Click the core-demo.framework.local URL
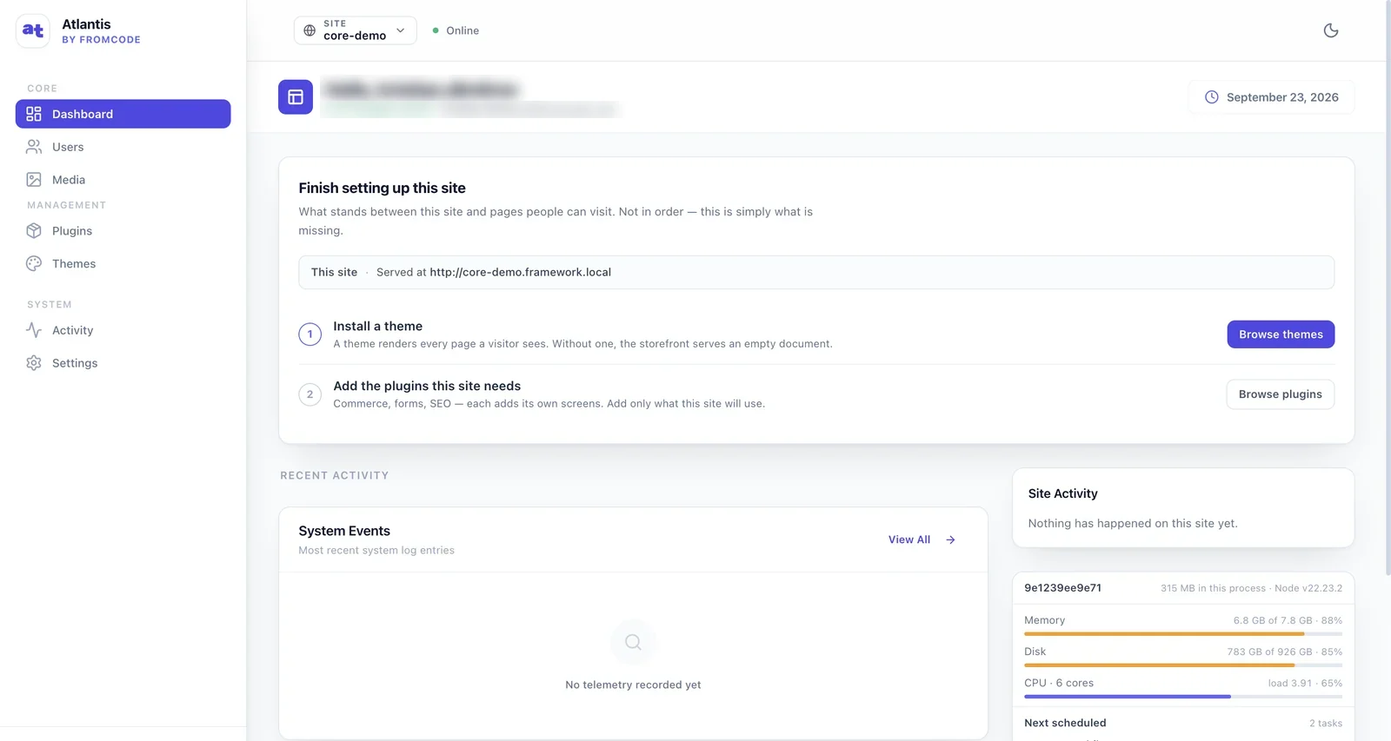Viewport: 1391px width, 741px height. click(x=521, y=273)
